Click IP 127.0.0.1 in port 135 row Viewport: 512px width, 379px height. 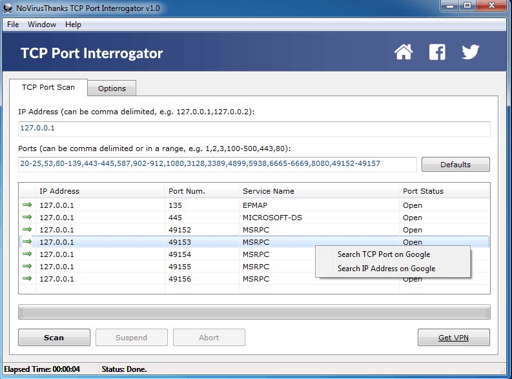click(56, 205)
